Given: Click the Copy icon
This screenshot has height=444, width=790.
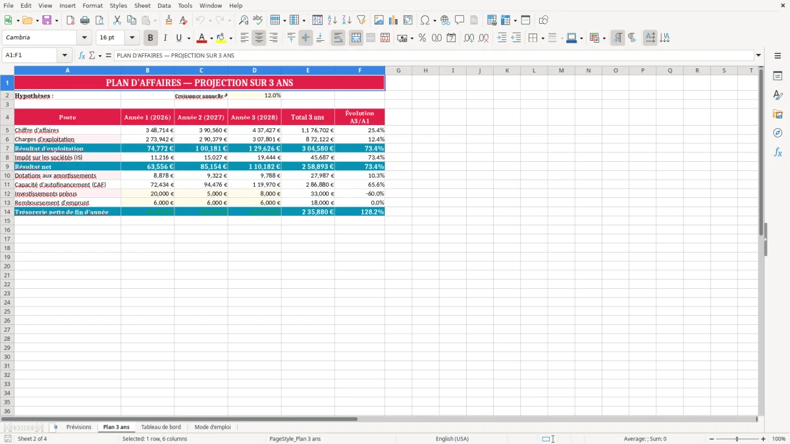Looking at the screenshot, I should [x=132, y=20].
